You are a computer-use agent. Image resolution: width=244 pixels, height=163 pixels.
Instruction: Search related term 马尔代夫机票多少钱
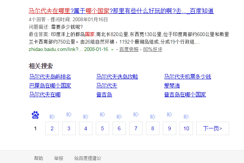187,77
